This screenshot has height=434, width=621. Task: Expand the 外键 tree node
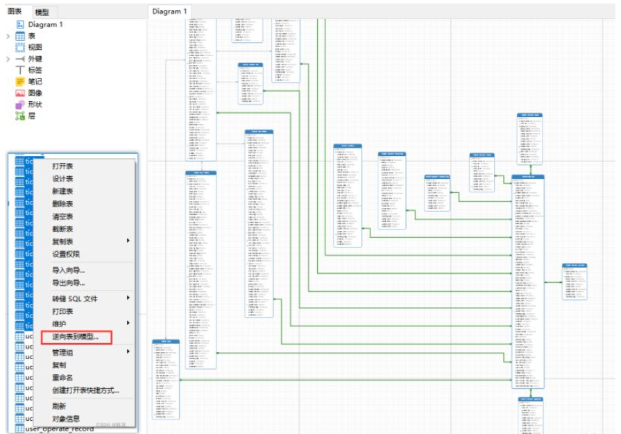point(8,59)
